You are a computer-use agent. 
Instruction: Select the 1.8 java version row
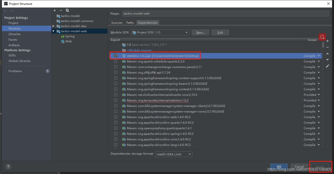216,45
